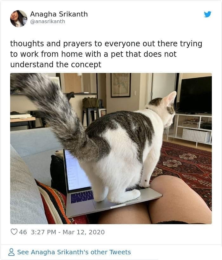Click the person icon beside See other Tweets
Screen dimensions: 222x260
click(11, 252)
